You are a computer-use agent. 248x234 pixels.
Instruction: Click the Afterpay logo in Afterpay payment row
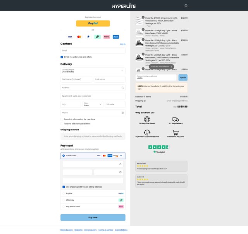tap(121, 200)
